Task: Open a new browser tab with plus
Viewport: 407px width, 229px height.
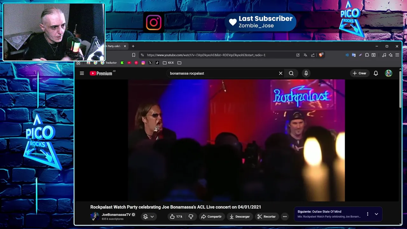Action: coord(133,46)
